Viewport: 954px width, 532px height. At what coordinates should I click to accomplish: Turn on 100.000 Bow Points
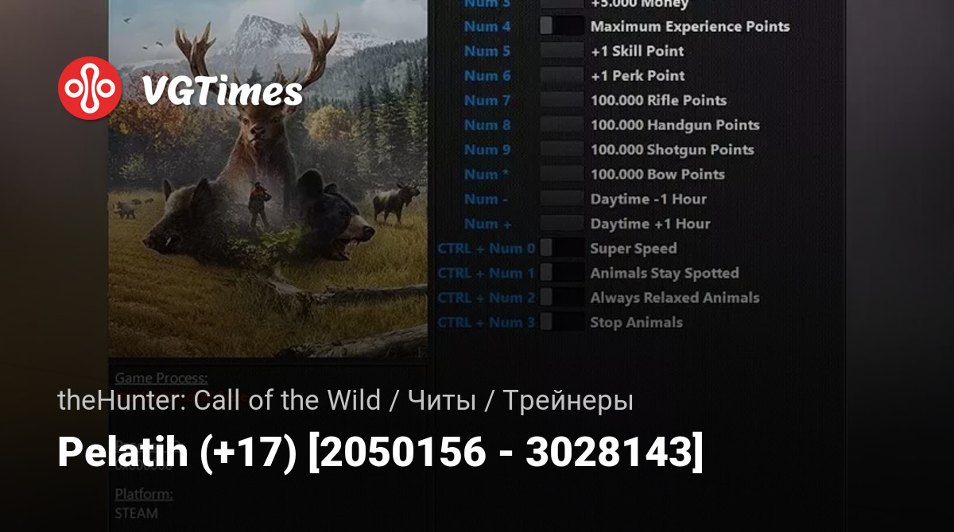pos(562,174)
